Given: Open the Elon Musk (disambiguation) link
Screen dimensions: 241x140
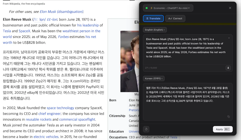Looking at the screenshot, I should [x=61, y=12].
